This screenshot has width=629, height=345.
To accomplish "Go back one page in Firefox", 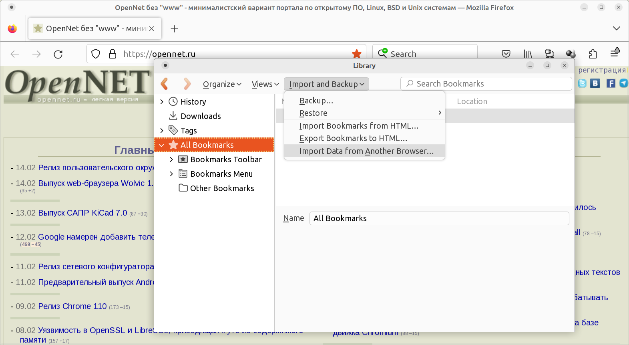I will click(15, 54).
